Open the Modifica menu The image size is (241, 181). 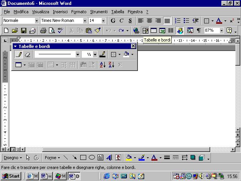[x=21, y=12]
